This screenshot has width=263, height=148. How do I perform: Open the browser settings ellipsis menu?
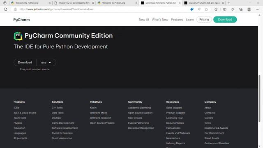(257, 9)
